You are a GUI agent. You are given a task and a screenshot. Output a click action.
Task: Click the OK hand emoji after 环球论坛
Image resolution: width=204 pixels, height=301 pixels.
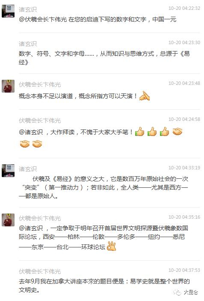(x=112, y=246)
